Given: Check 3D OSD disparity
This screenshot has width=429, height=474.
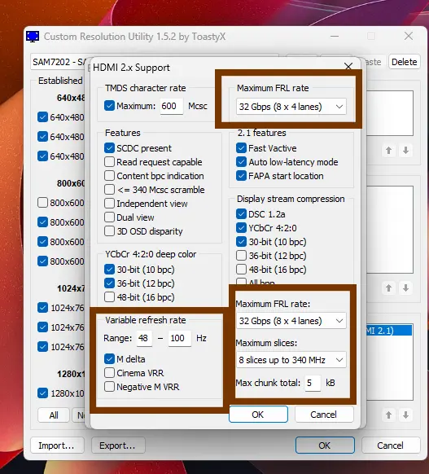Looking at the screenshot, I should tap(109, 231).
